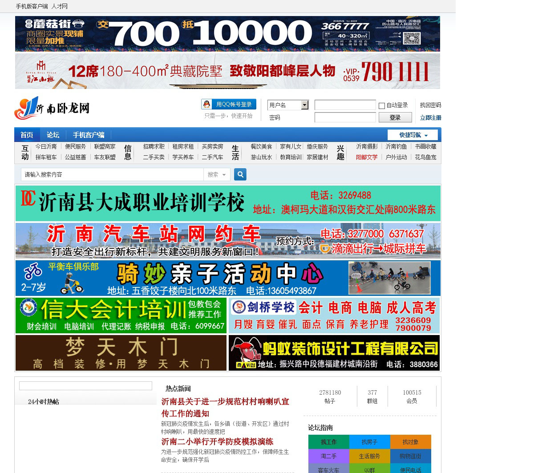Open the 拼车租车 link

[x=46, y=157]
